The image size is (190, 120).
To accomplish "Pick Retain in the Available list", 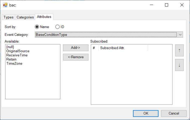I will (x=12, y=59).
